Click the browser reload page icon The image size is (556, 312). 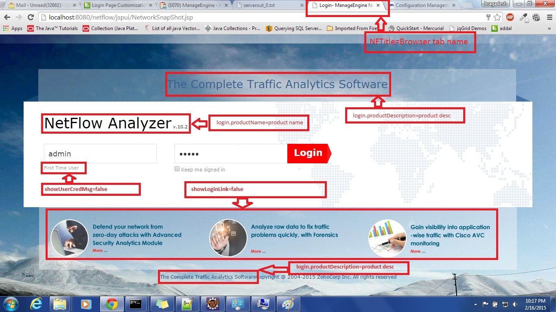pyautogui.click(x=31, y=17)
